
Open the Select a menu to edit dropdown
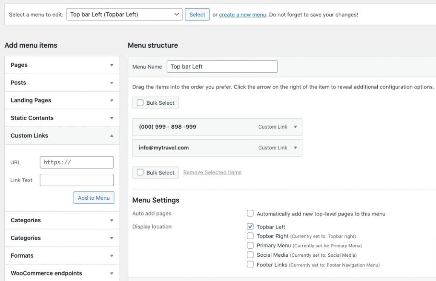(124, 14)
